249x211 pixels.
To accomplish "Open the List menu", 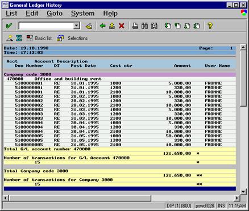I will [11, 14].
